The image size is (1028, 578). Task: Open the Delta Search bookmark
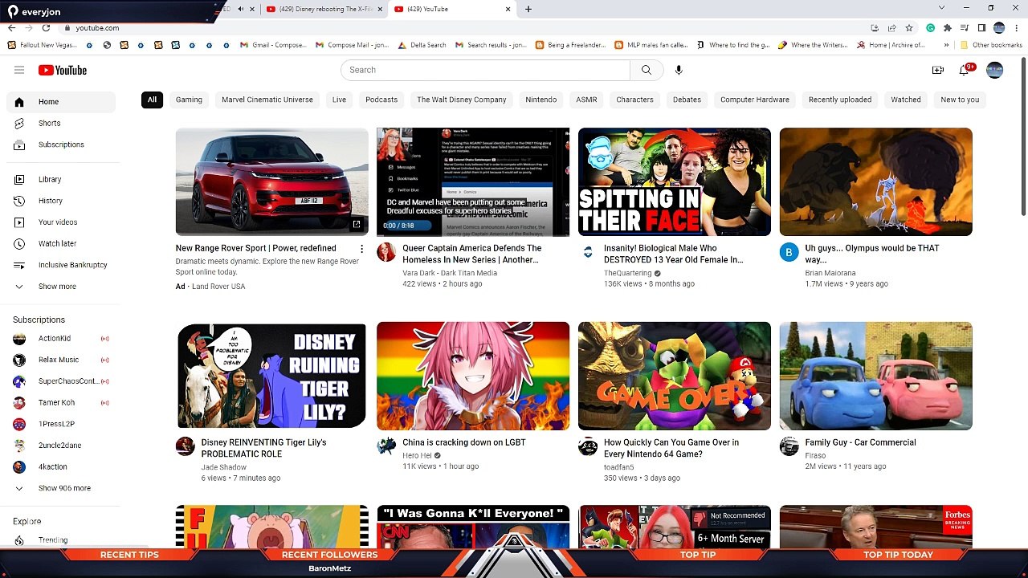click(422, 45)
